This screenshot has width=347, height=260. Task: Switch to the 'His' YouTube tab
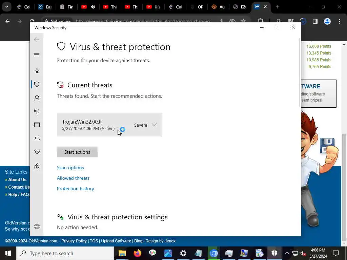click(154, 7)
